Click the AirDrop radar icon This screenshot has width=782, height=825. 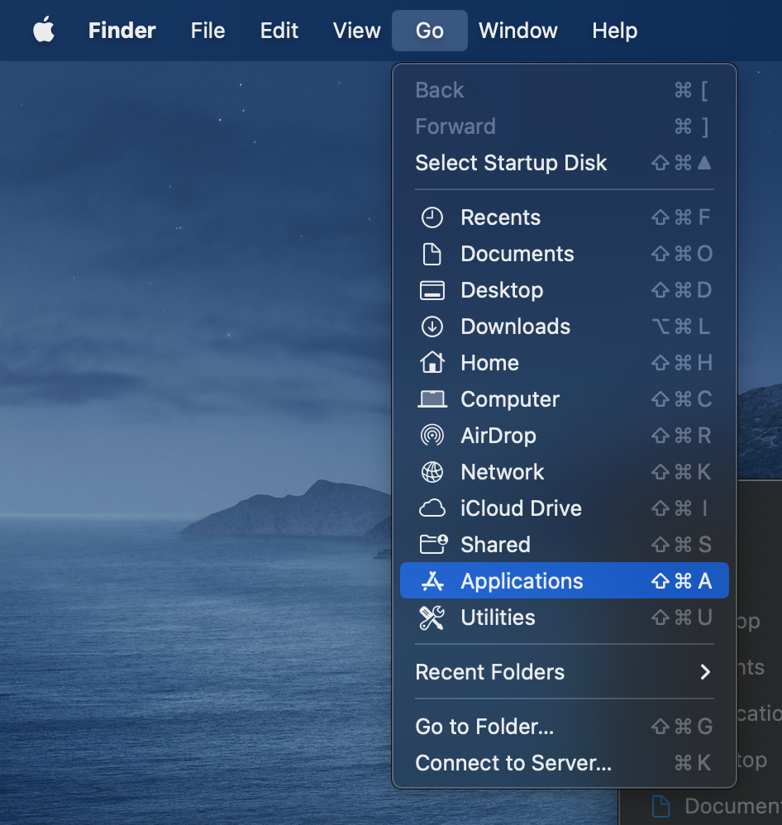(x=432, y=436)
